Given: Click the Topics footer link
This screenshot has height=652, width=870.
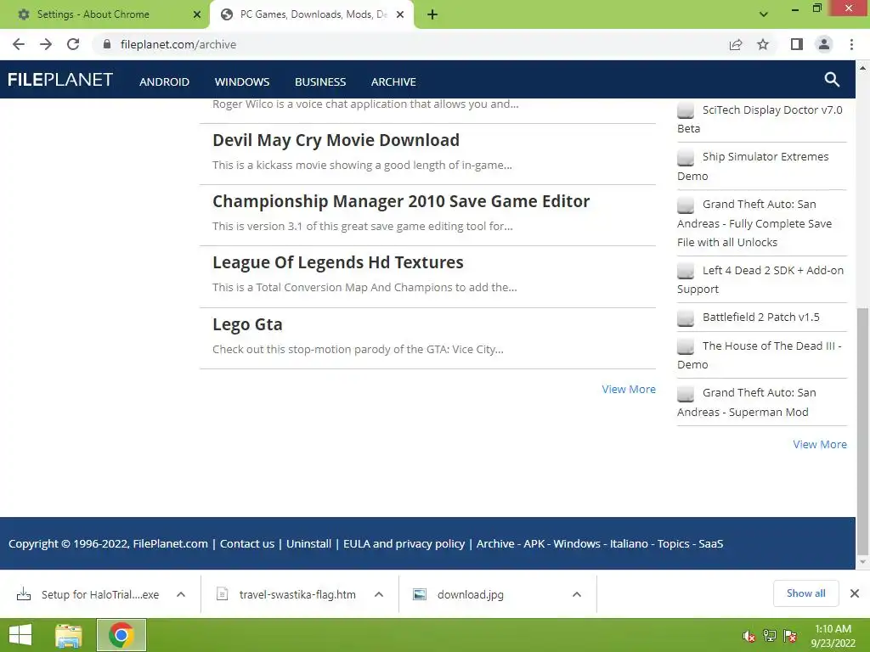Looking at the screenshot, I should click(x=673, y=543).
